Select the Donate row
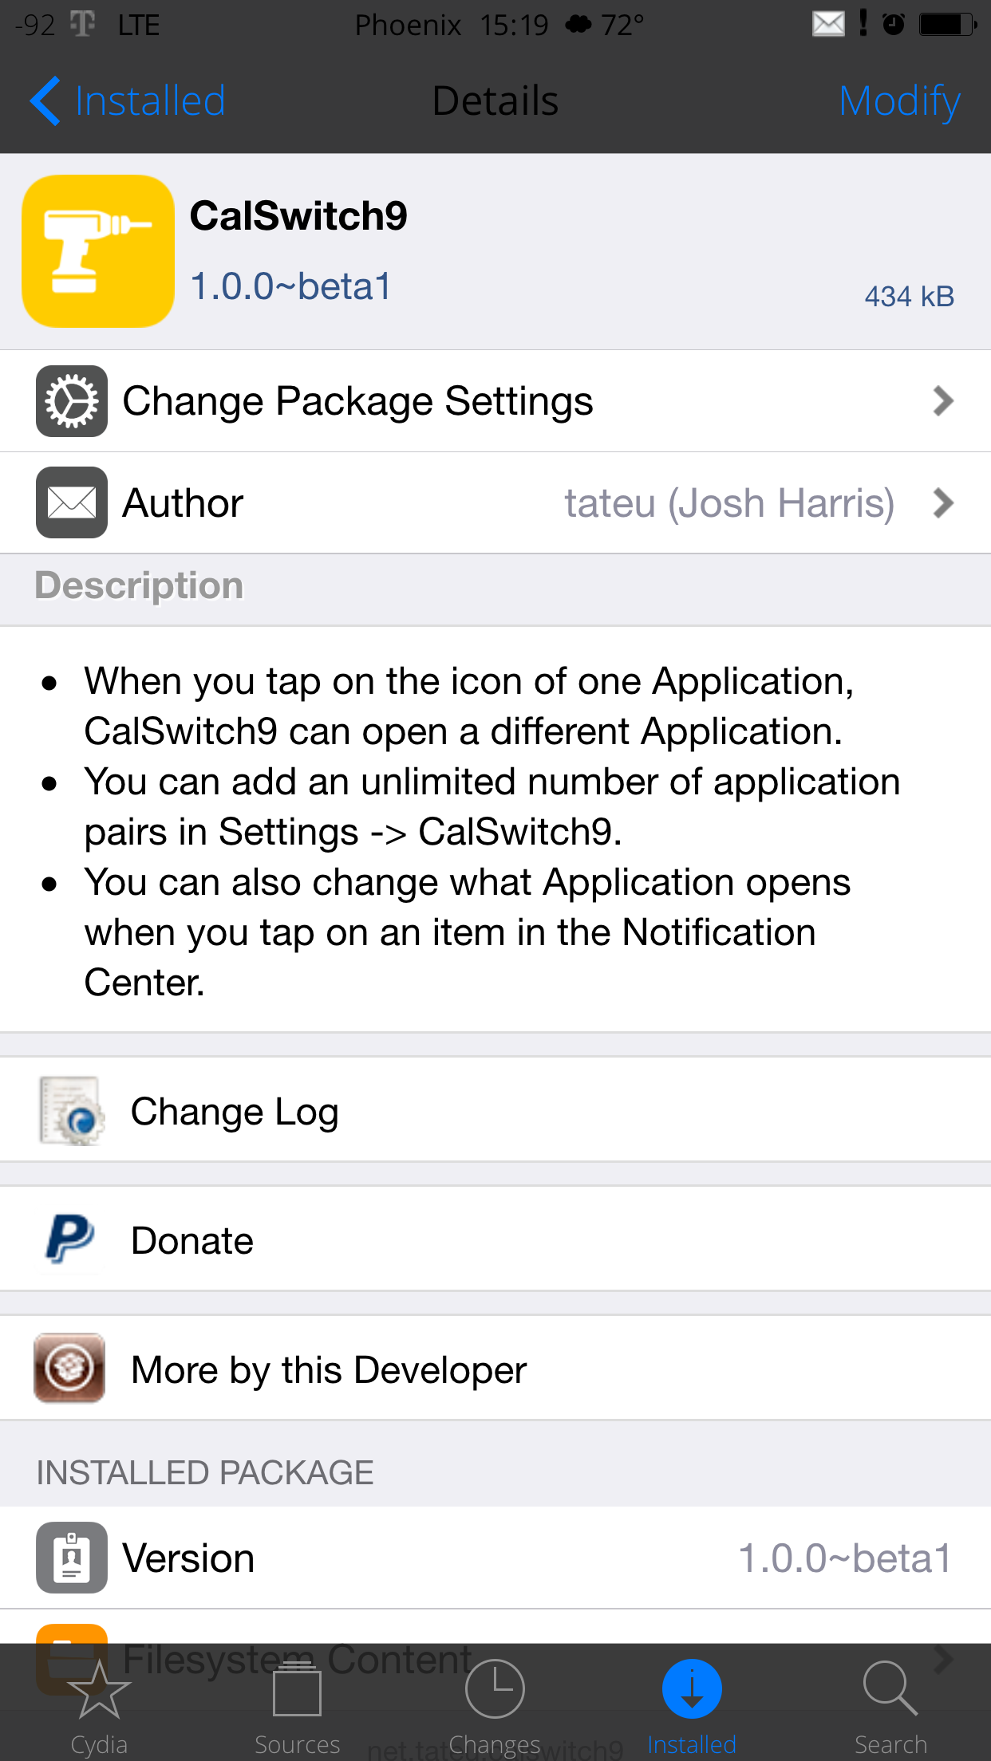The image size is (991, 1761). (495, 1239)
